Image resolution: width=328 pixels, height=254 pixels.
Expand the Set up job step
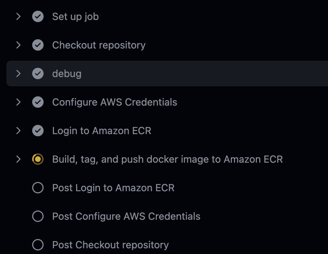(x=19, y=16)
